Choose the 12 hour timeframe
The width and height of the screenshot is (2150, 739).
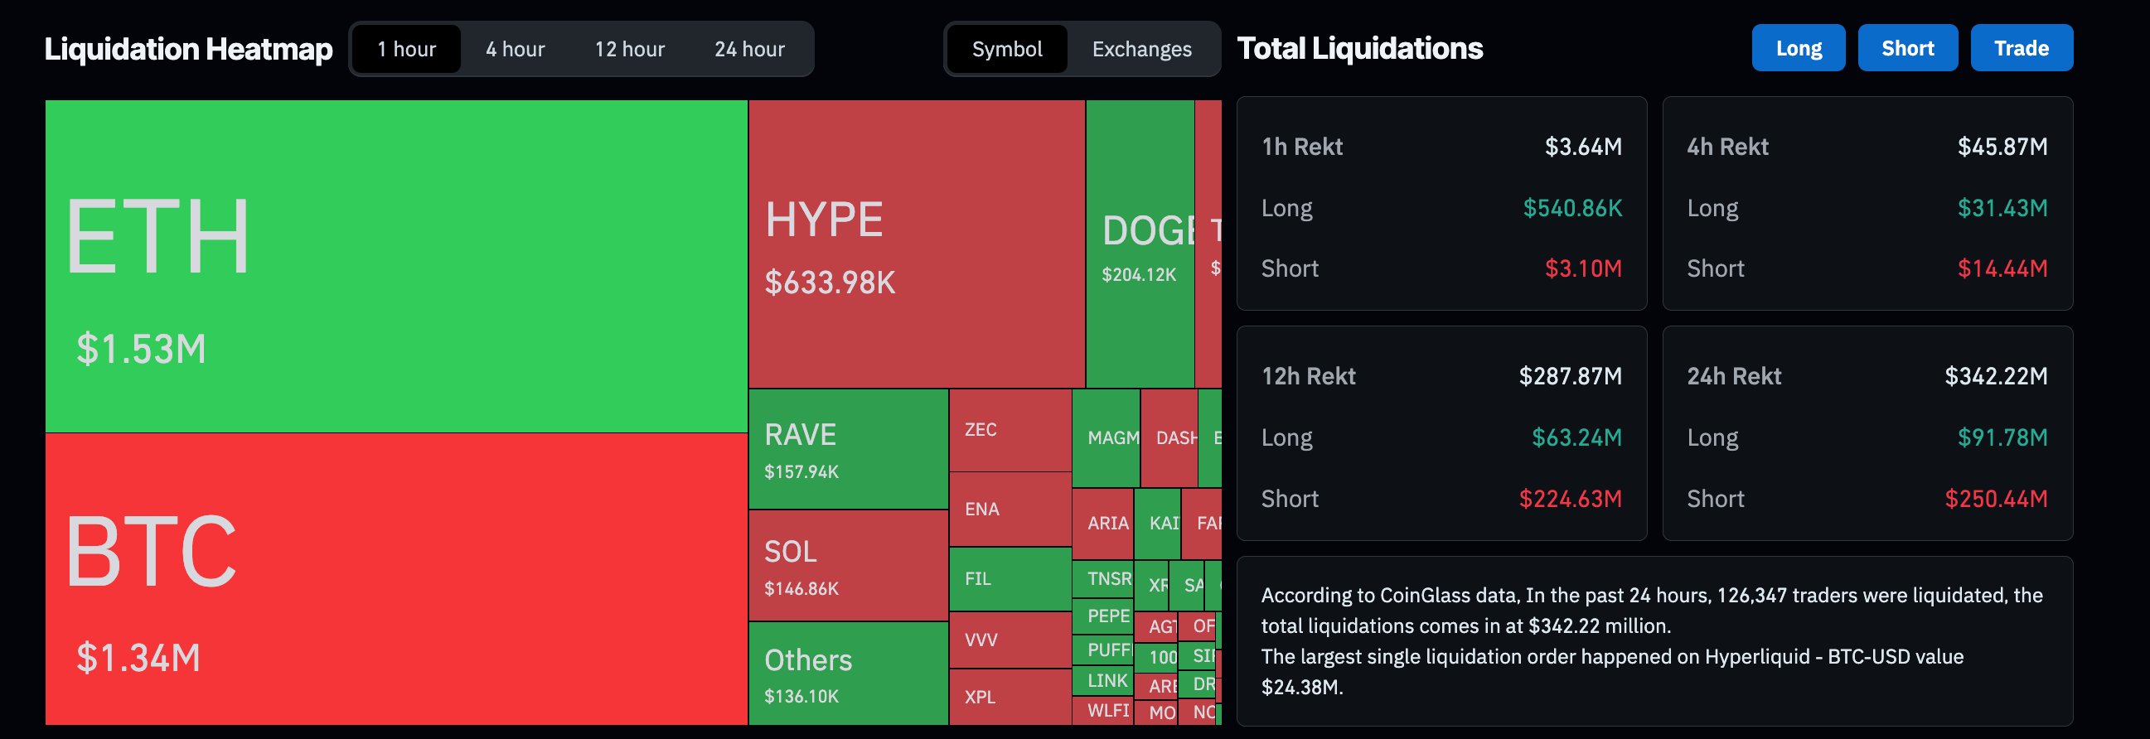pos(628,49)
